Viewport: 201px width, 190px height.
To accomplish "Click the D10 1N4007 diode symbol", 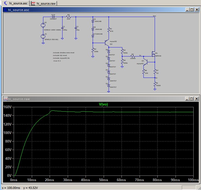I will 53,17.
